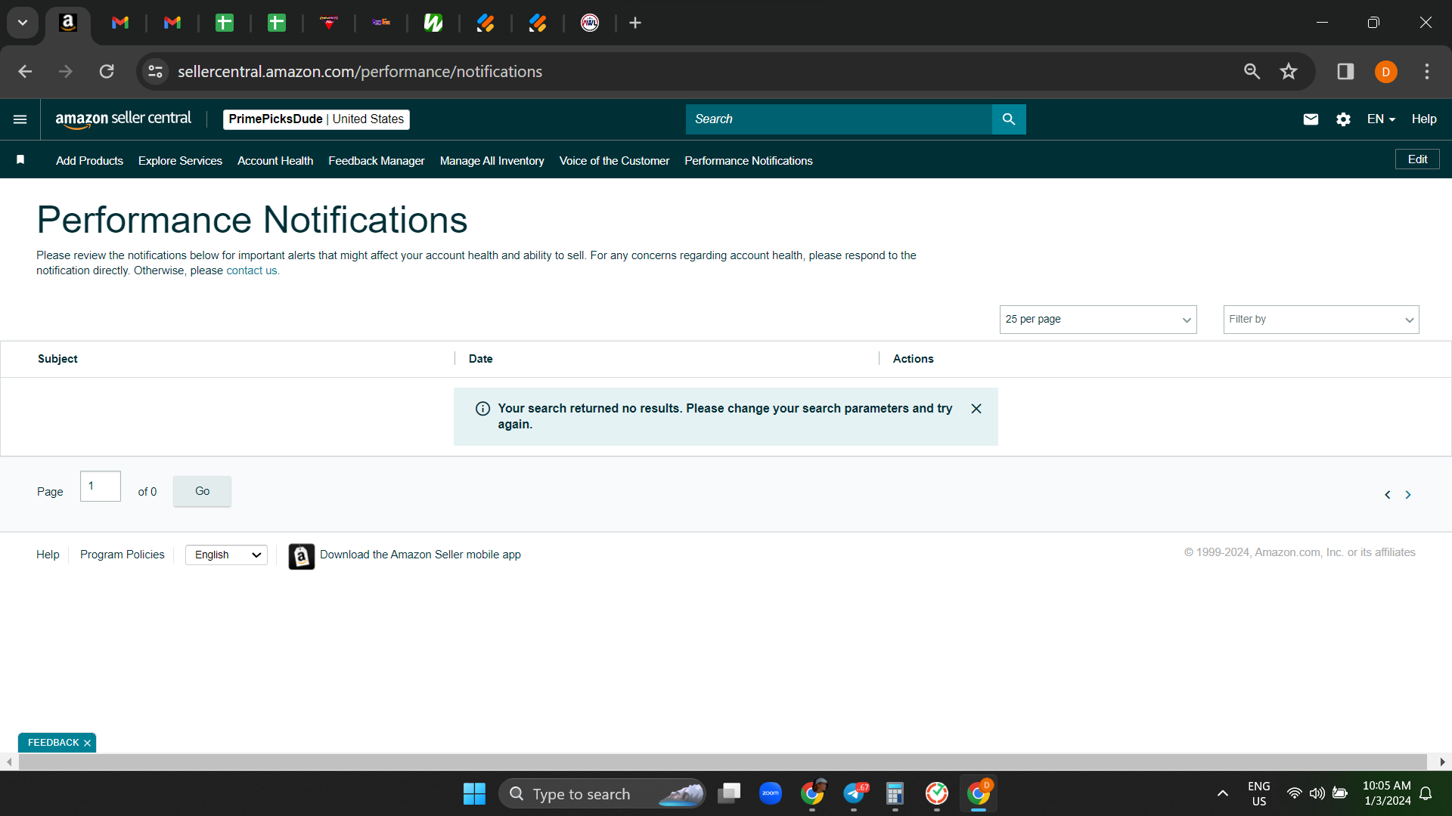Click the browser zoom magnifier icon
Screen dimensions: 1452x816
click(1252, 72)
